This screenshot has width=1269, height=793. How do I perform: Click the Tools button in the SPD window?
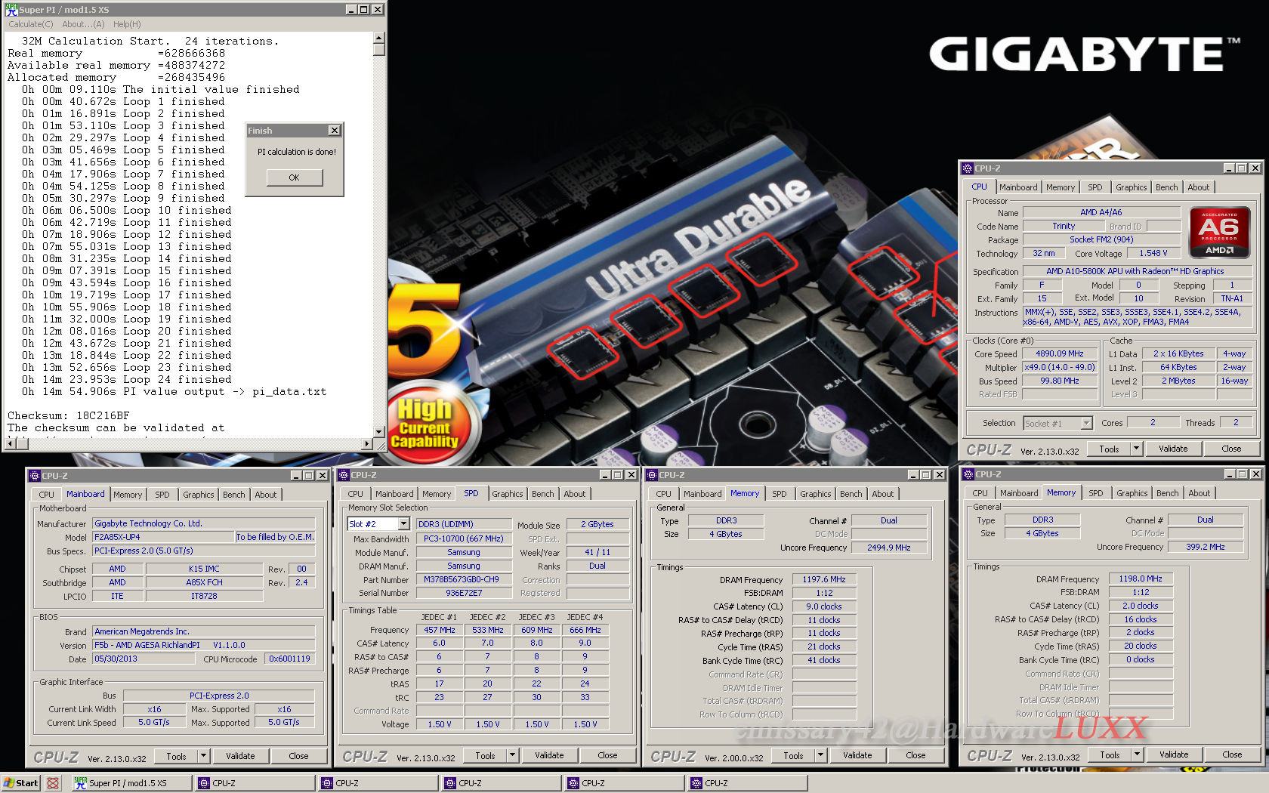[485, 755]
